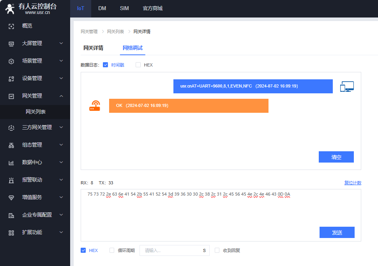
Task: Click the 设备管理 sidebar icon
Action: (x=11, y=79)
